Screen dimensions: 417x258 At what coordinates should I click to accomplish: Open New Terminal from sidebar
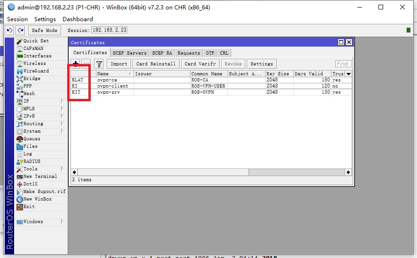40,177
